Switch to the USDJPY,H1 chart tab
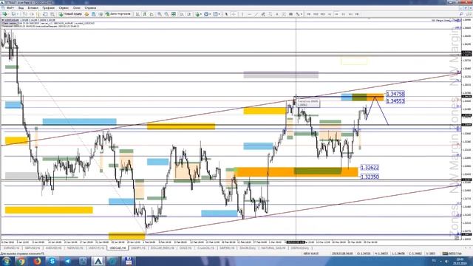Screen dimensions: 473x266 click(138, 248)
